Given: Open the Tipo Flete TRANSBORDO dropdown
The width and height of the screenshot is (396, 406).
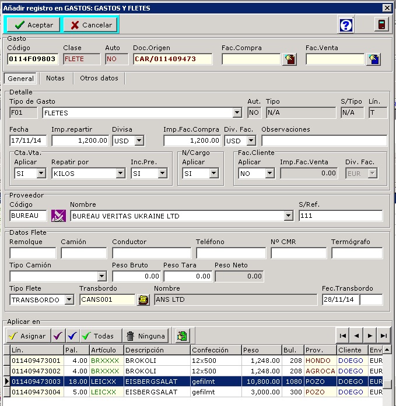Looking at the screenshot, I should coord(69,300).
